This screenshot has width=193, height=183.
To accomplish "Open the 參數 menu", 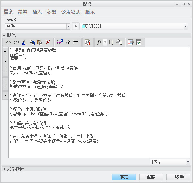I will pyautogui.click(x=52, y=12).
